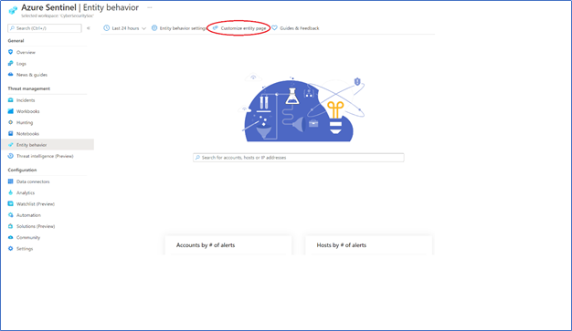Click the Search for accounts, hosts or IP addresses field
The width and height of the screenshot is (572, 331).
point(299,158)
